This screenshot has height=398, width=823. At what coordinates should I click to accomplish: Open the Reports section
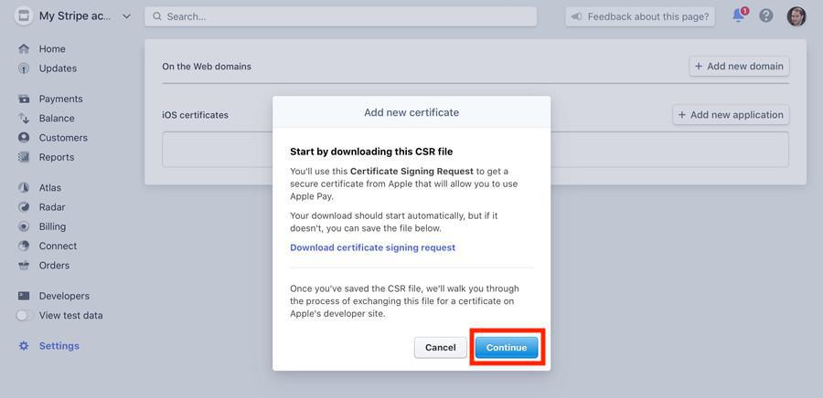pyautogui.click(x=56, y=157)
